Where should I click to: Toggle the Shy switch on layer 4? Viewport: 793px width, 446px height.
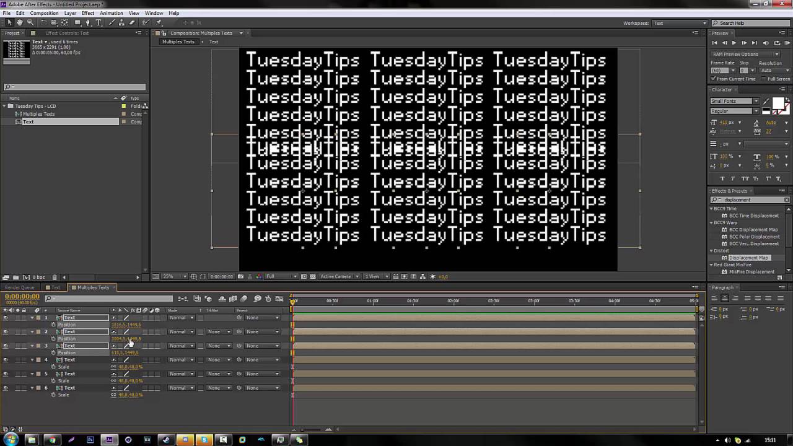coord(113,360)
